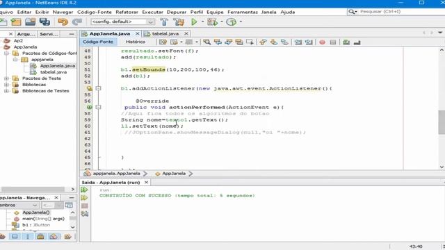
Task: Switch to the Arqu... panel tab
Action: tap(26, 34)
